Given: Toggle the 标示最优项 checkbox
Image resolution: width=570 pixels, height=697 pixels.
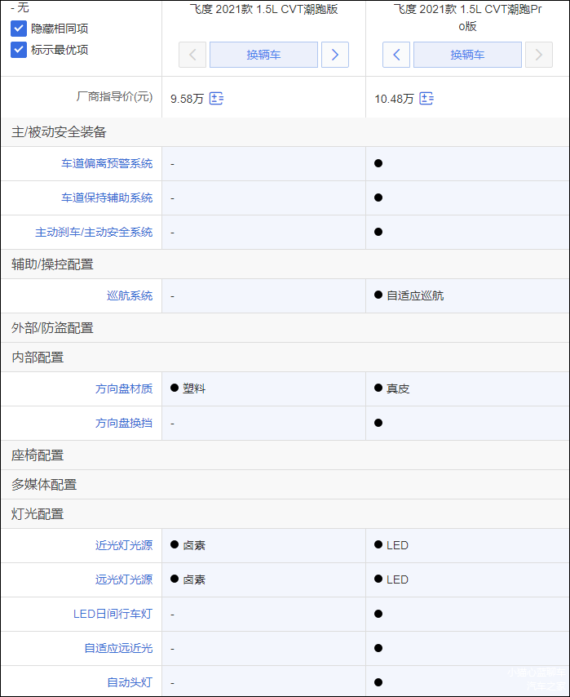Looking at the screenshot, I should (19, 50).
